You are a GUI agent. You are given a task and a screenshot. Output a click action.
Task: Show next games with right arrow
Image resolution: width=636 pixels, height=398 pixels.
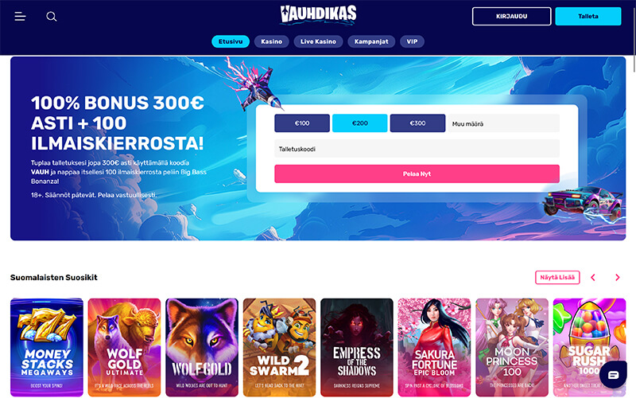tap(618, 277)
